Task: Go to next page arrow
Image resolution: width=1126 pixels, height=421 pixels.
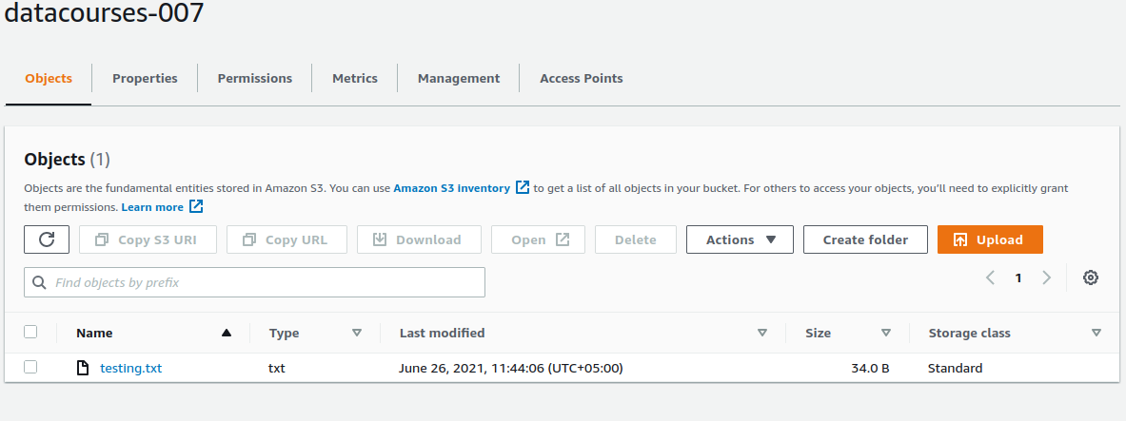Action: coord(1046,277)
